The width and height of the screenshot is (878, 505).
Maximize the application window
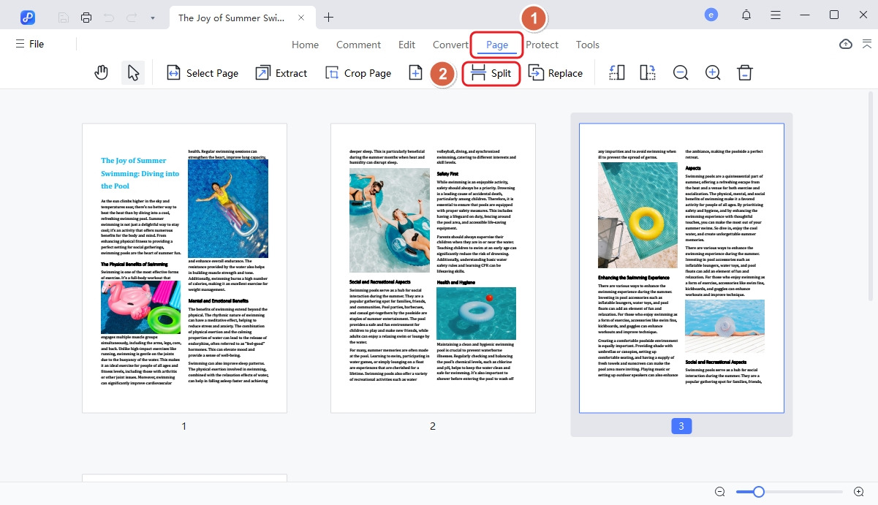[x=834, y=15]
